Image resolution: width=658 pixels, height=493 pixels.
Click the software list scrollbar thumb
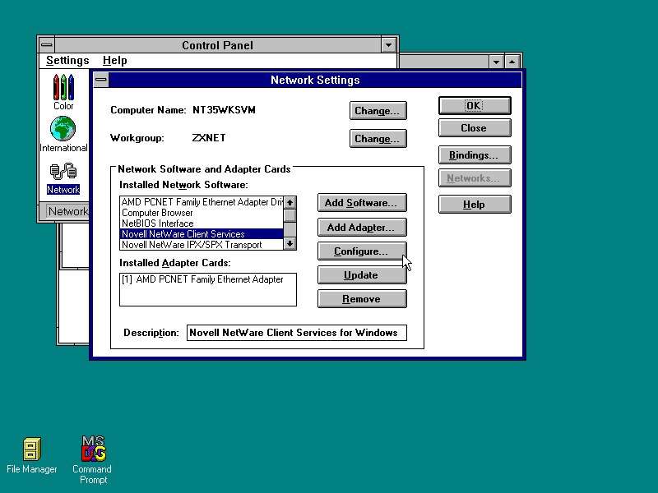click(x=290, y=215)
